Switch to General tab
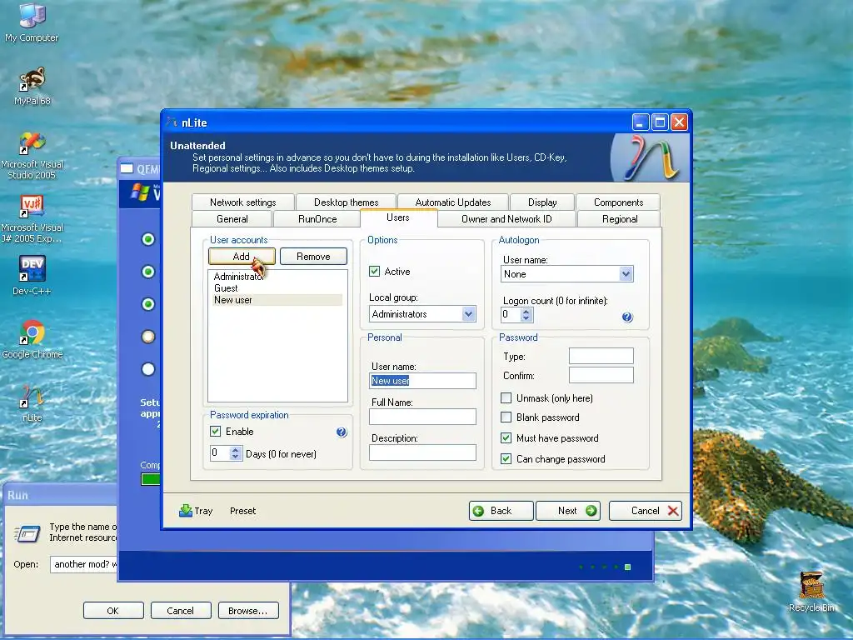The width and height of the screenshot is (853, 640). 232,219
